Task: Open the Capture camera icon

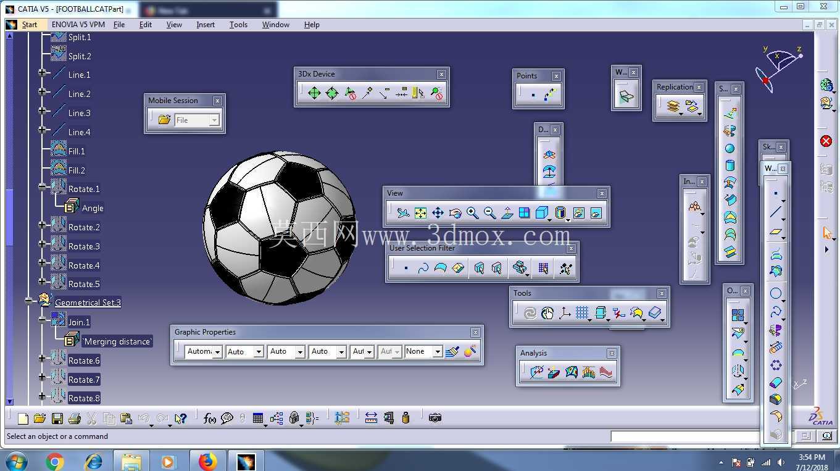Action: pyautogui.click(x=435, y=418)
